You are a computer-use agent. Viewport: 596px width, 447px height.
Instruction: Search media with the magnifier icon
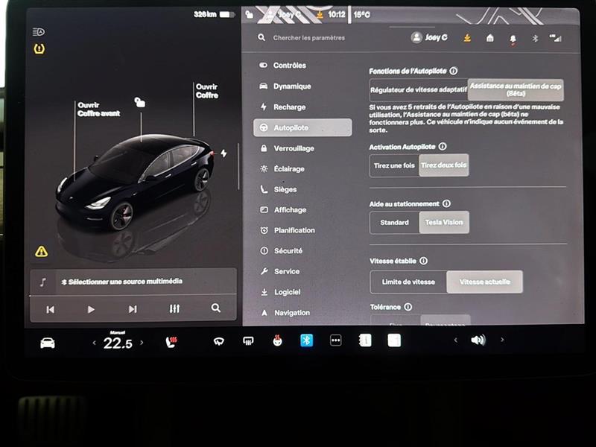coord(216,308)
